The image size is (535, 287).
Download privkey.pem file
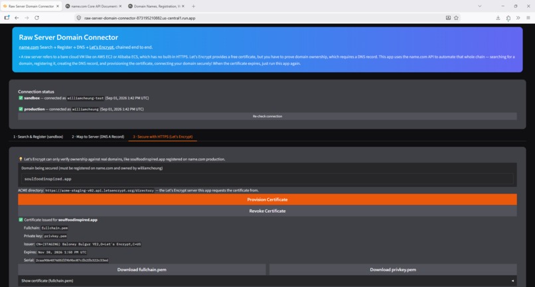tap(393, 270)
